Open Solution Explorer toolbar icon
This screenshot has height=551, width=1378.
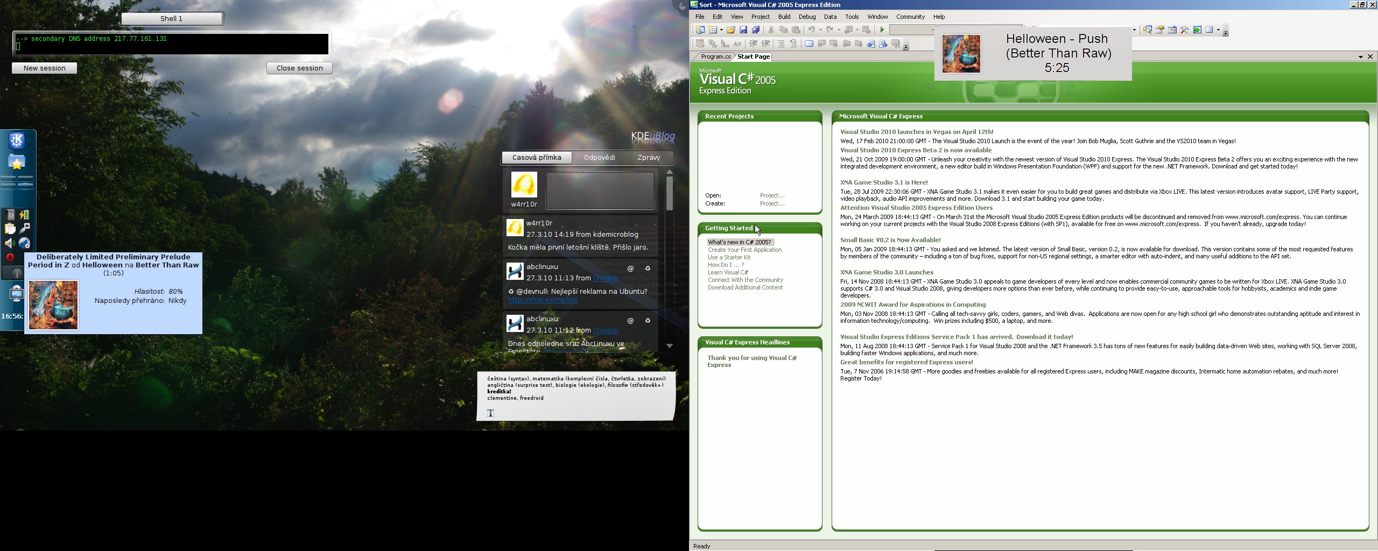1148,30
